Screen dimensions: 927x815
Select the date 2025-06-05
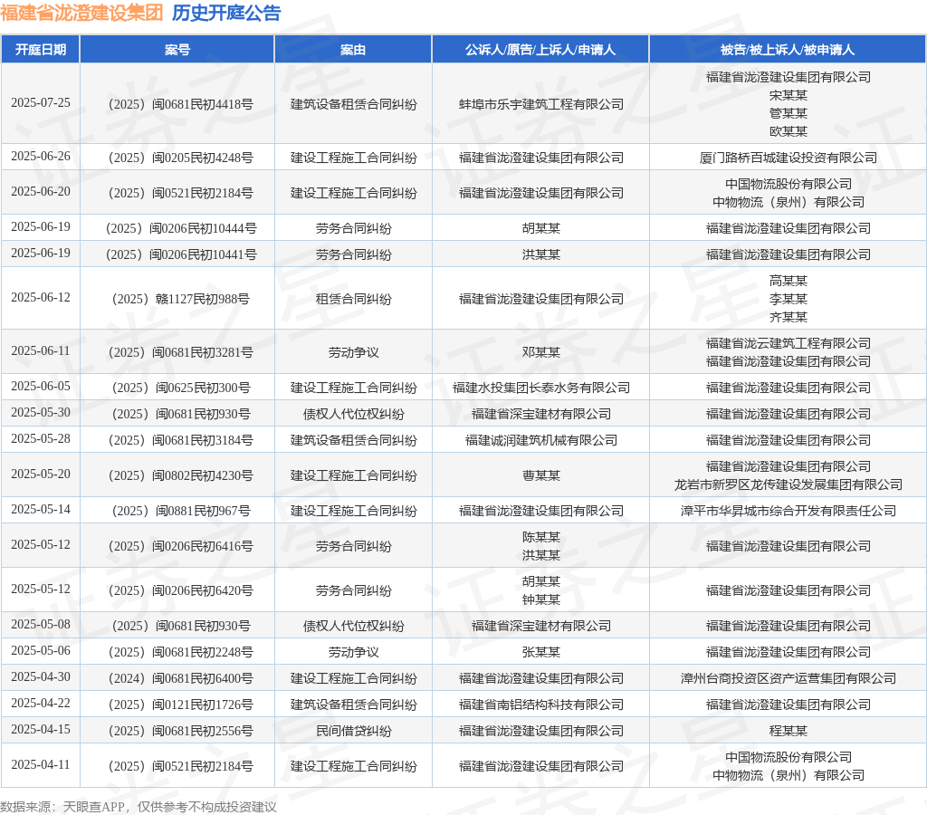point(40,386)
